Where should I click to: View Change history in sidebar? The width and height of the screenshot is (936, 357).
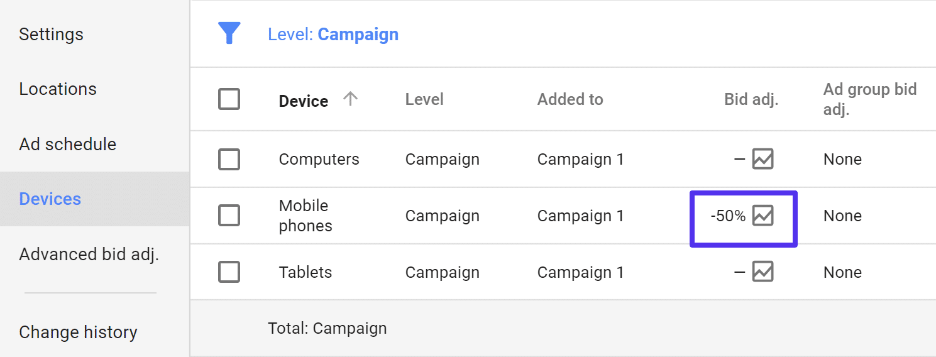[x=78, y=332]
